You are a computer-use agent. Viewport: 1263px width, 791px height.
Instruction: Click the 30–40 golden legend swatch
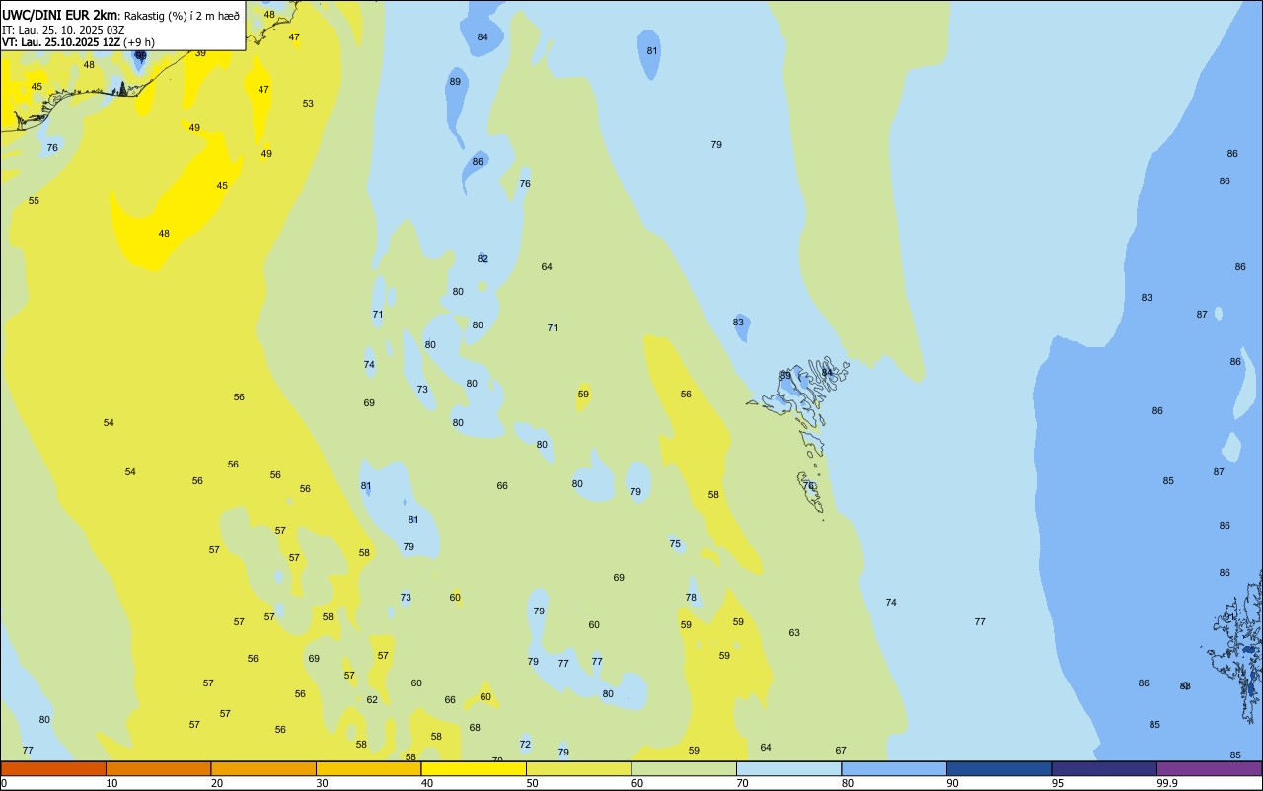(x=368, y=768)
